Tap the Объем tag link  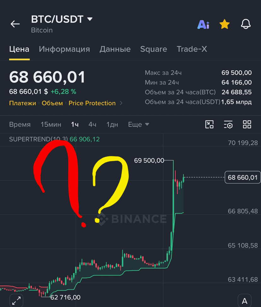[52, 103]
